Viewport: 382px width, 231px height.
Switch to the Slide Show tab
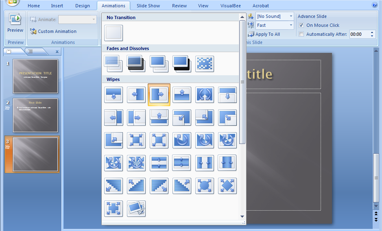(148, 6)
